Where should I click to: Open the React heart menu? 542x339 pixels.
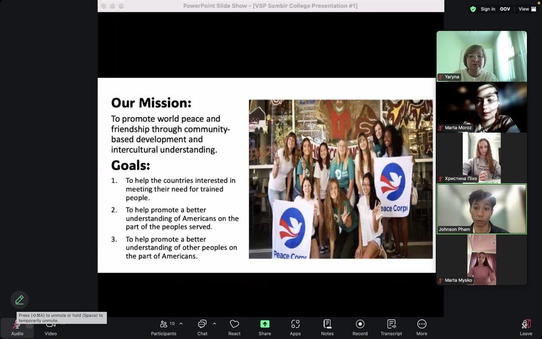click(234, 328)
